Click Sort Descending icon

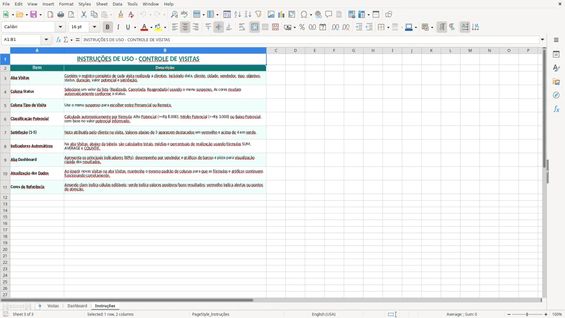click(x=248, y=15)
